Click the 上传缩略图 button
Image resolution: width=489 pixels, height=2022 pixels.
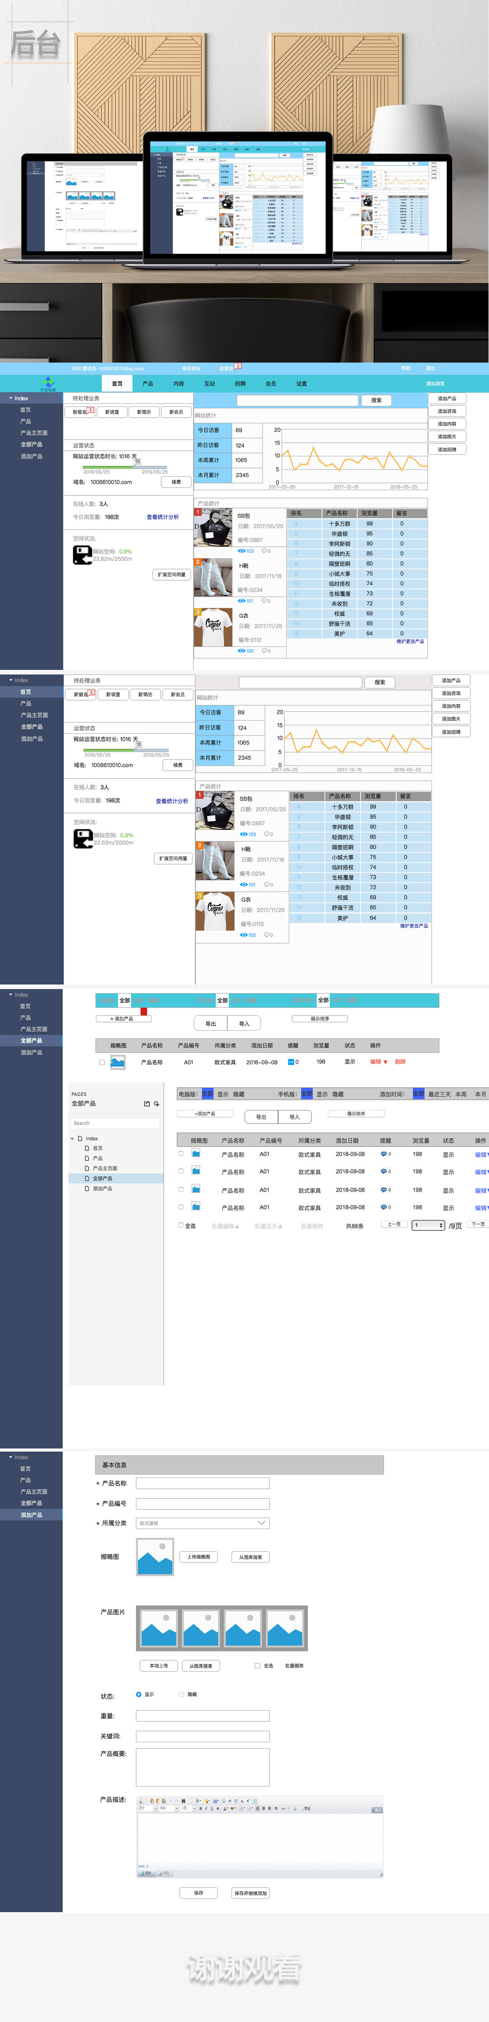click(x=199, y=1557)
